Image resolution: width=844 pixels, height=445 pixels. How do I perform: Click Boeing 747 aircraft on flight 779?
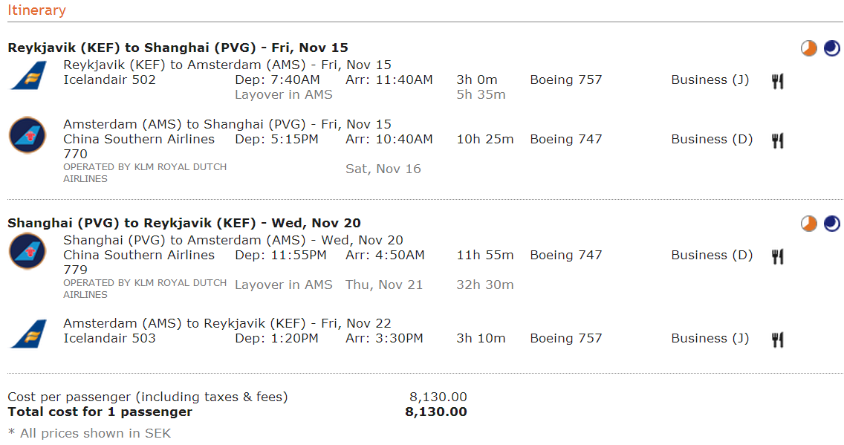point(565,255)
